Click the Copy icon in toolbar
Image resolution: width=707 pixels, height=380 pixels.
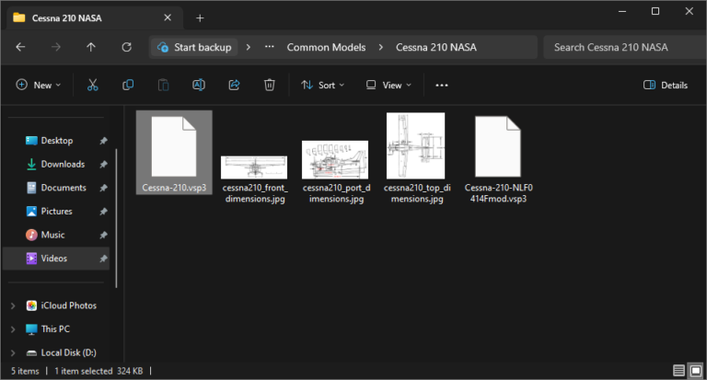[128, 85]
